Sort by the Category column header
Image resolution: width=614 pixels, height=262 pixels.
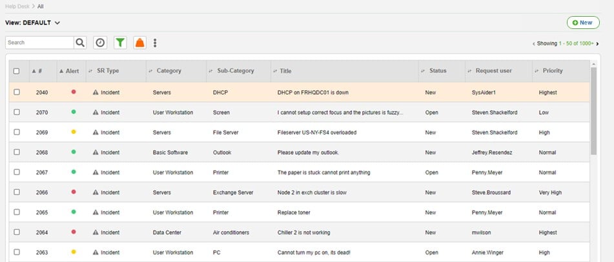pyautogui.click(x=169, y=71)
